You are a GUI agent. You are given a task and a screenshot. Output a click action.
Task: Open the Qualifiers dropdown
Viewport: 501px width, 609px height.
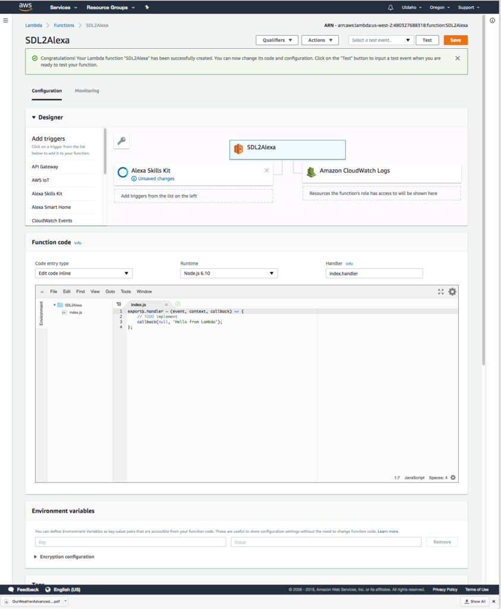coord(277,40)
